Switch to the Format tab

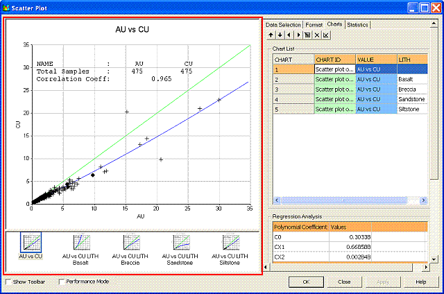314,25
